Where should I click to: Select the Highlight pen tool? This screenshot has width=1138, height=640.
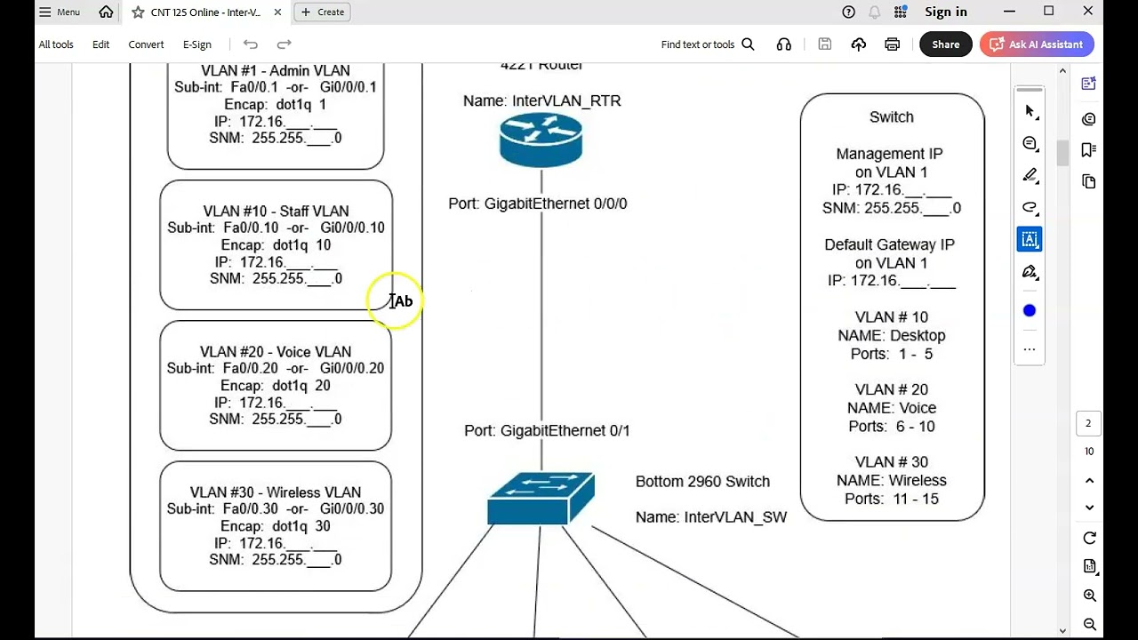[x=1030, y=175]
